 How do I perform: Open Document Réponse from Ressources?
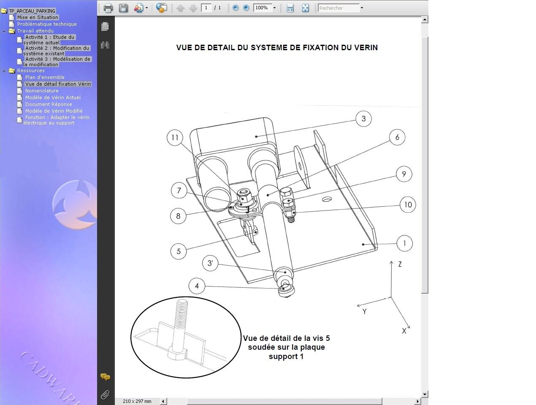click(x=49, y=104)
